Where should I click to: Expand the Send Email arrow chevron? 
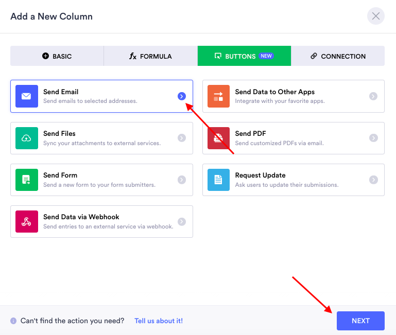[182, 96]
